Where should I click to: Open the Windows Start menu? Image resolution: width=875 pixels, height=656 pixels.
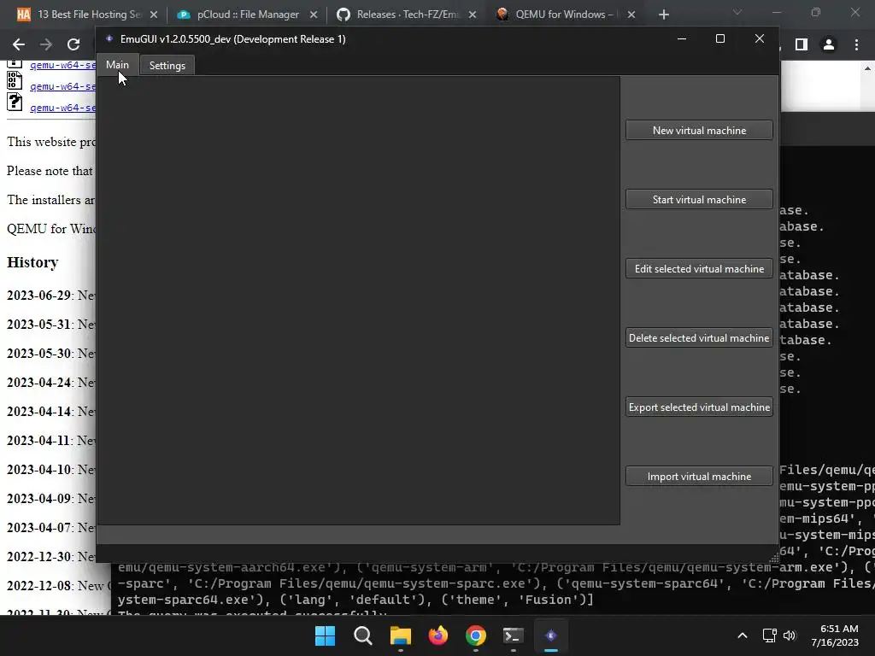[326, 635]
